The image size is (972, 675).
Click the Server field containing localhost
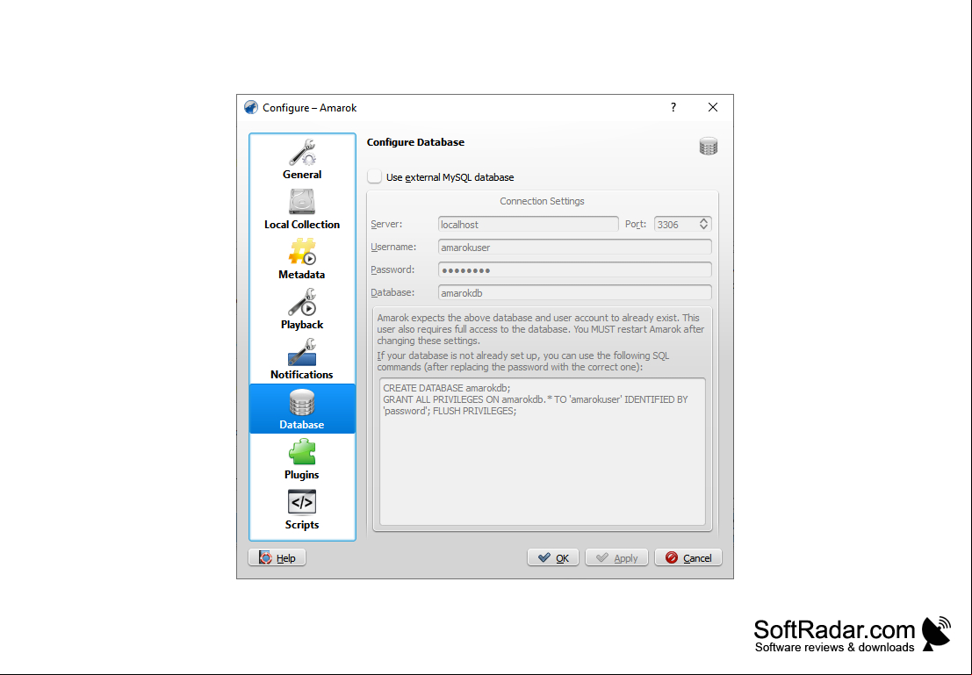(529, 225)
